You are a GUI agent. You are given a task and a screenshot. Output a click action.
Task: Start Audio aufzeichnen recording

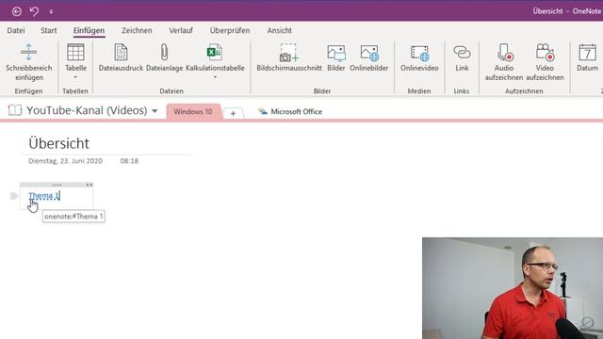coord(504,62)
